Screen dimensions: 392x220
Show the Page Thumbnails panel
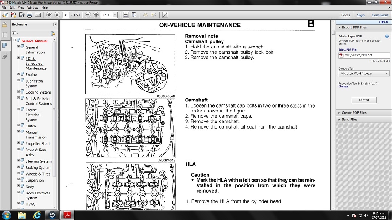[x=5, y=35]
